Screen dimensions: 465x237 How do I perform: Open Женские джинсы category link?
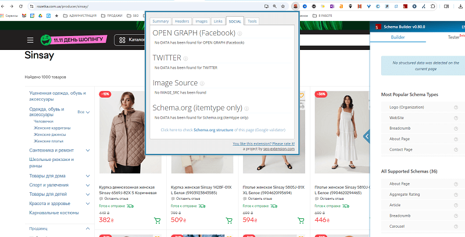(x=50, y=135)
